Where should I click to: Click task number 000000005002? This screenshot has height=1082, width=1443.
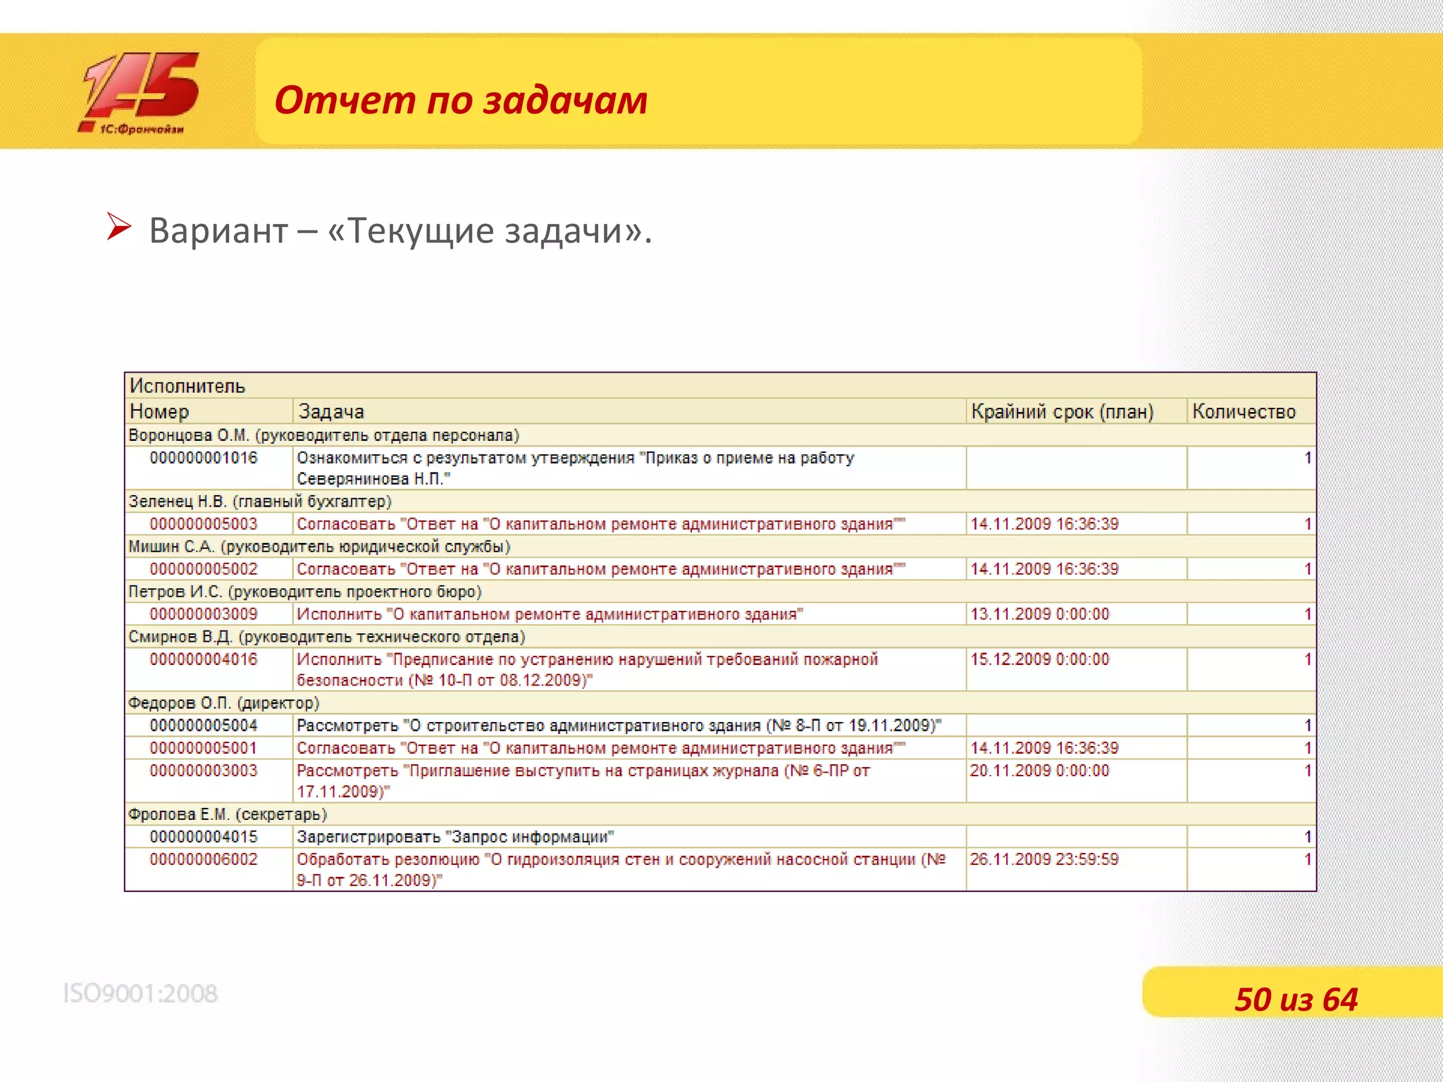[x=204, y=569]
